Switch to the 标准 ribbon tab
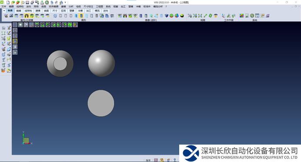Screen dimensions: 301x162 point(10,11)
